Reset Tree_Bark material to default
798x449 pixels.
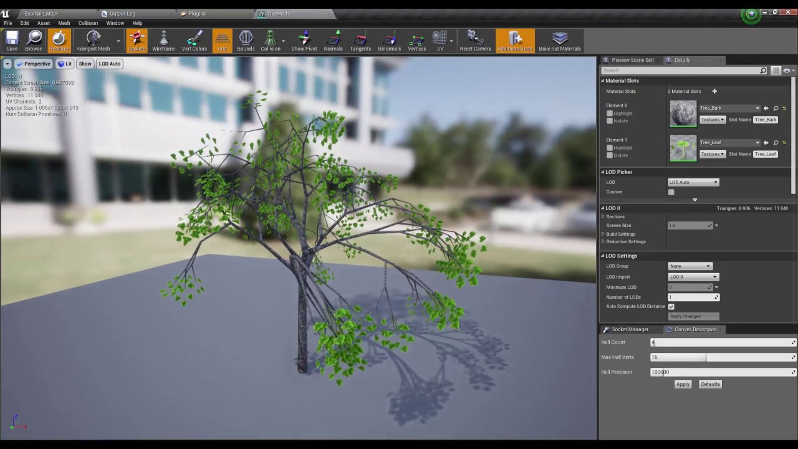(x=784, y=109)
